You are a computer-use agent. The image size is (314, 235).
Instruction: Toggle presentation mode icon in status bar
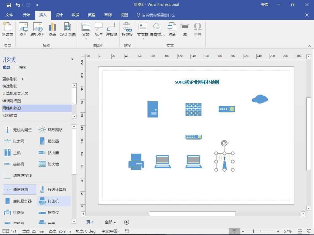[234, 231]
